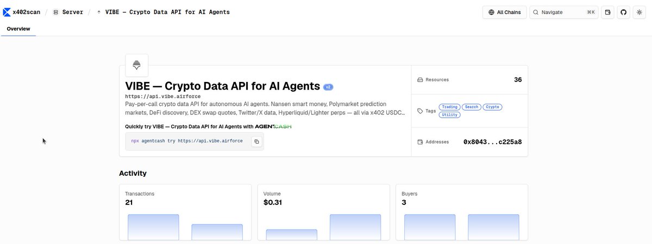
Task: Copy the npx agentcash command
Action: (257, 141)
